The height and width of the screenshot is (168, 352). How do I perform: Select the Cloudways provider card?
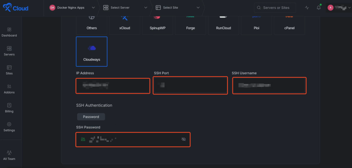92,52
